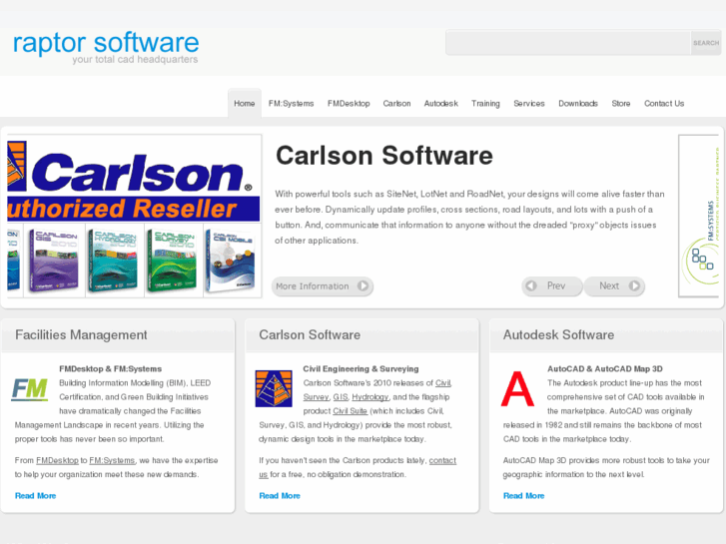Follow the FM:Systems link in Facilities Management text

tap(112, 460)
